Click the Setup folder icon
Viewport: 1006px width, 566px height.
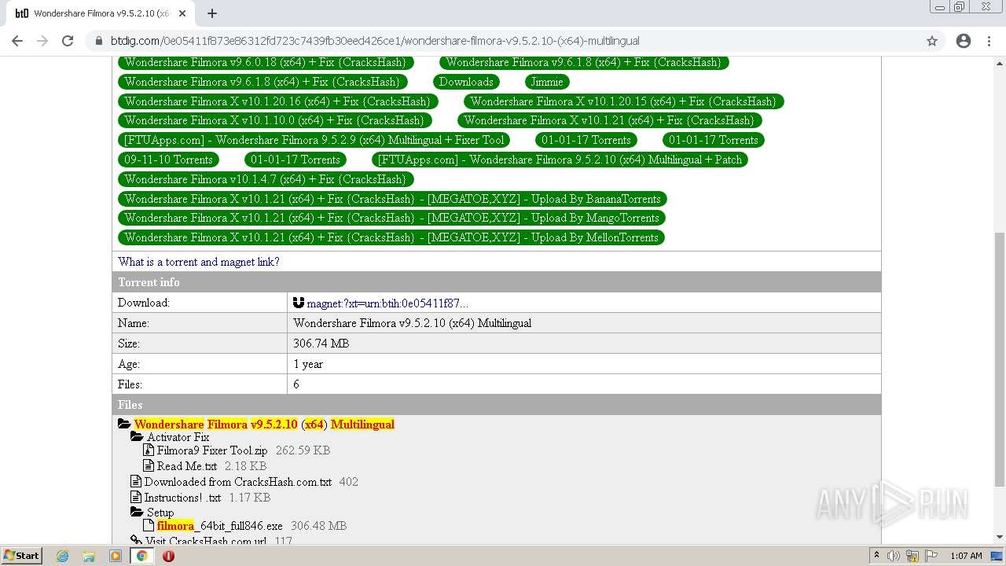tap(137, 512)
